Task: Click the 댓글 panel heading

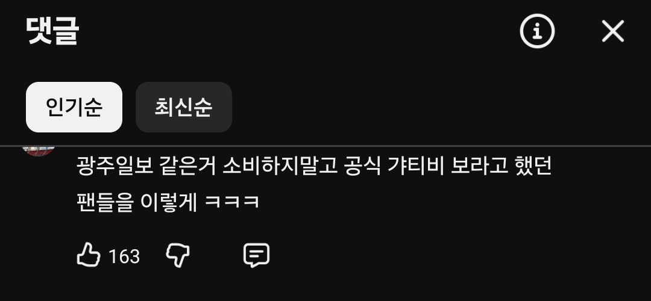Action: (x=52, y=31)
